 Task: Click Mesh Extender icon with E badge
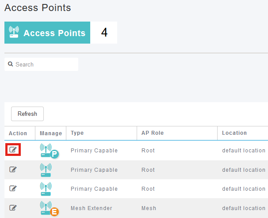pyautogui.click(x=49, y=208)
